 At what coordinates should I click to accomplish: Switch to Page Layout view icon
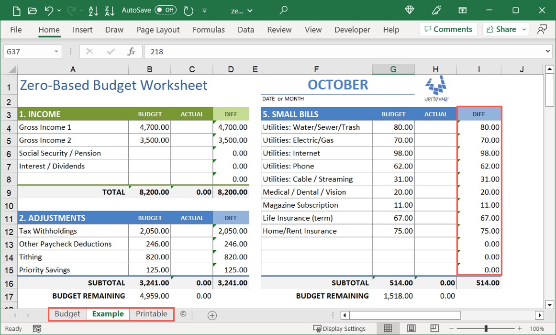point(411,328)
